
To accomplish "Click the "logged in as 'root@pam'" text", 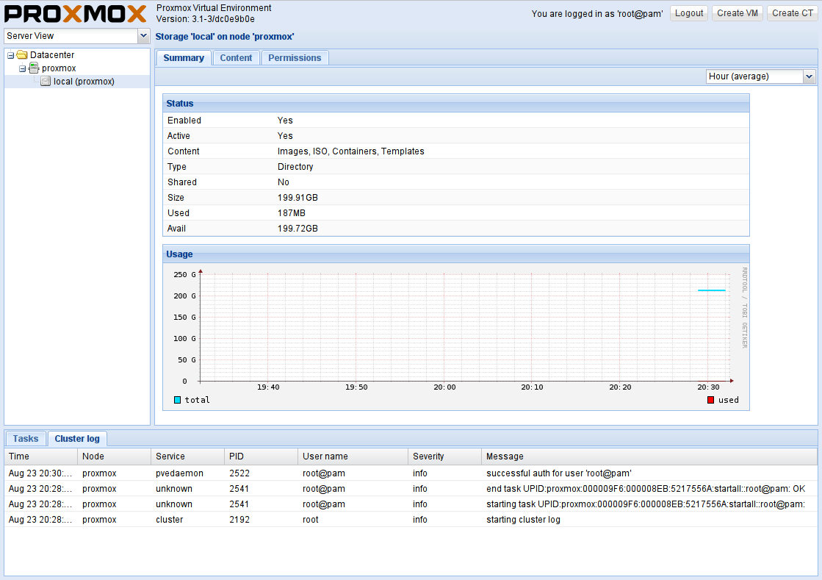I will tap(597, 14).
